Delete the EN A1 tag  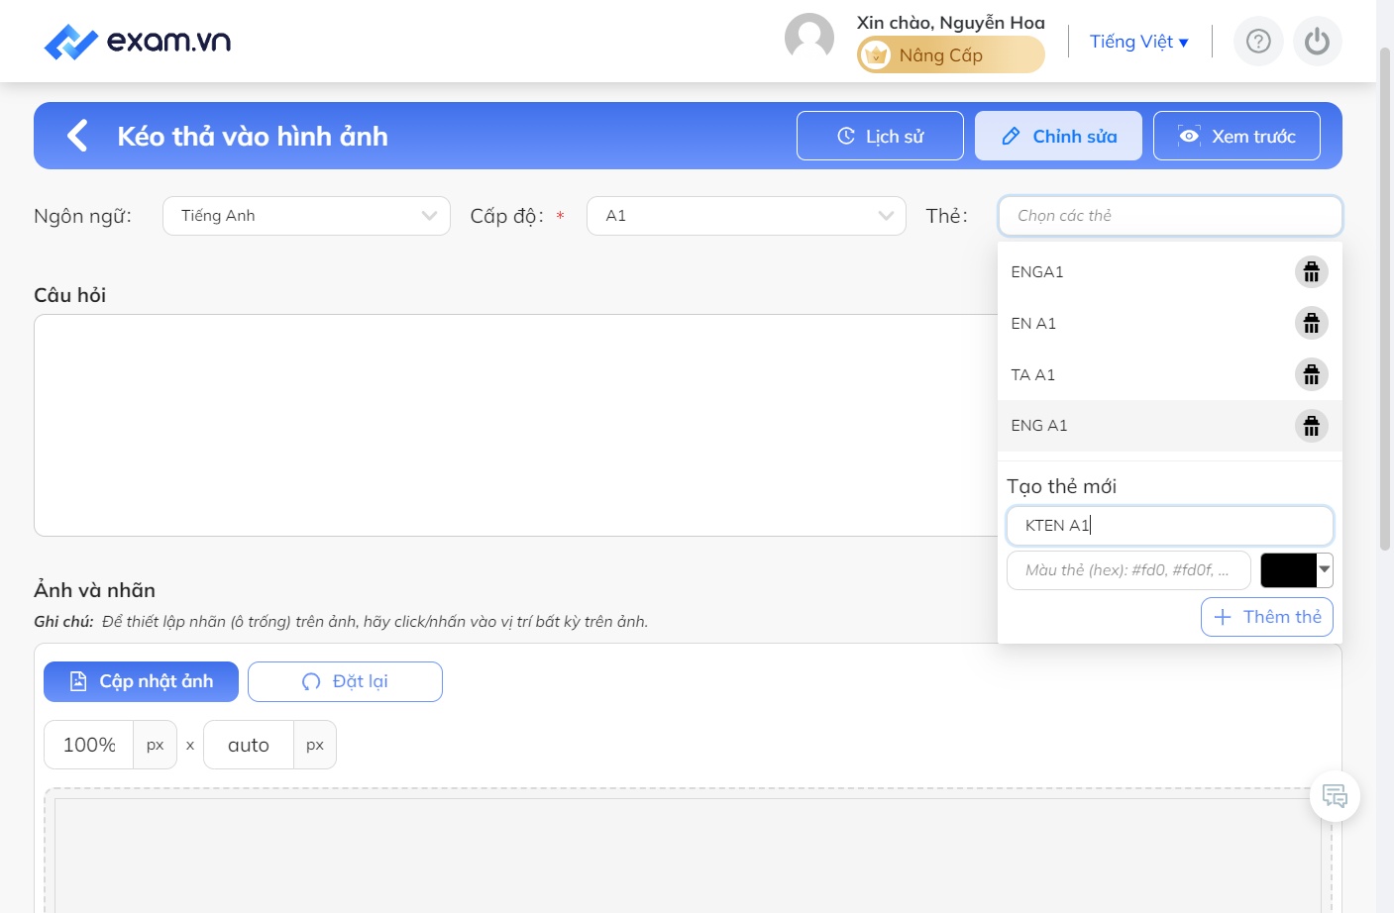coord(1311,323)
